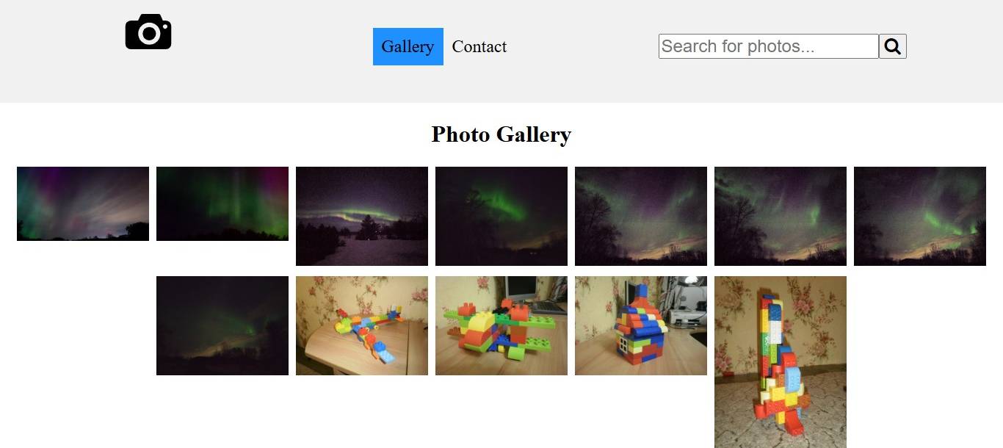Image resolution: width=1003 pixels, height=448 pixels.
Task: Click the Photo Gallery heading
Action: [501, 134]
